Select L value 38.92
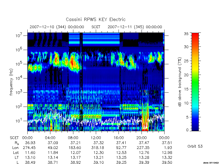Screen dimensions: 219x164 [x=76, y=162]
